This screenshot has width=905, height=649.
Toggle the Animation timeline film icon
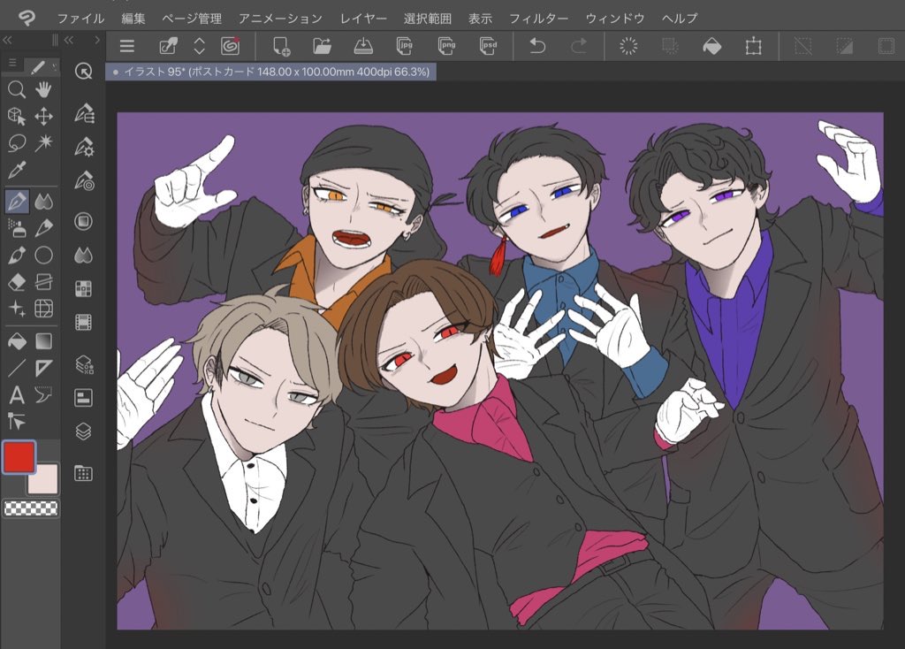tap(84, 323)
